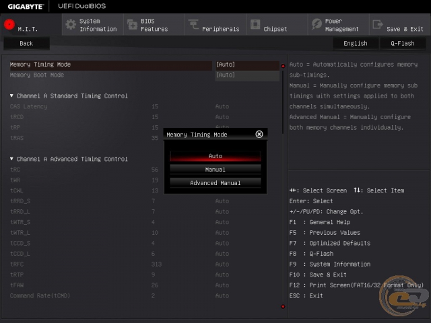431x323 pixels.
Task: Click the System Information gear icon
Action: click(x=71, y=24)
